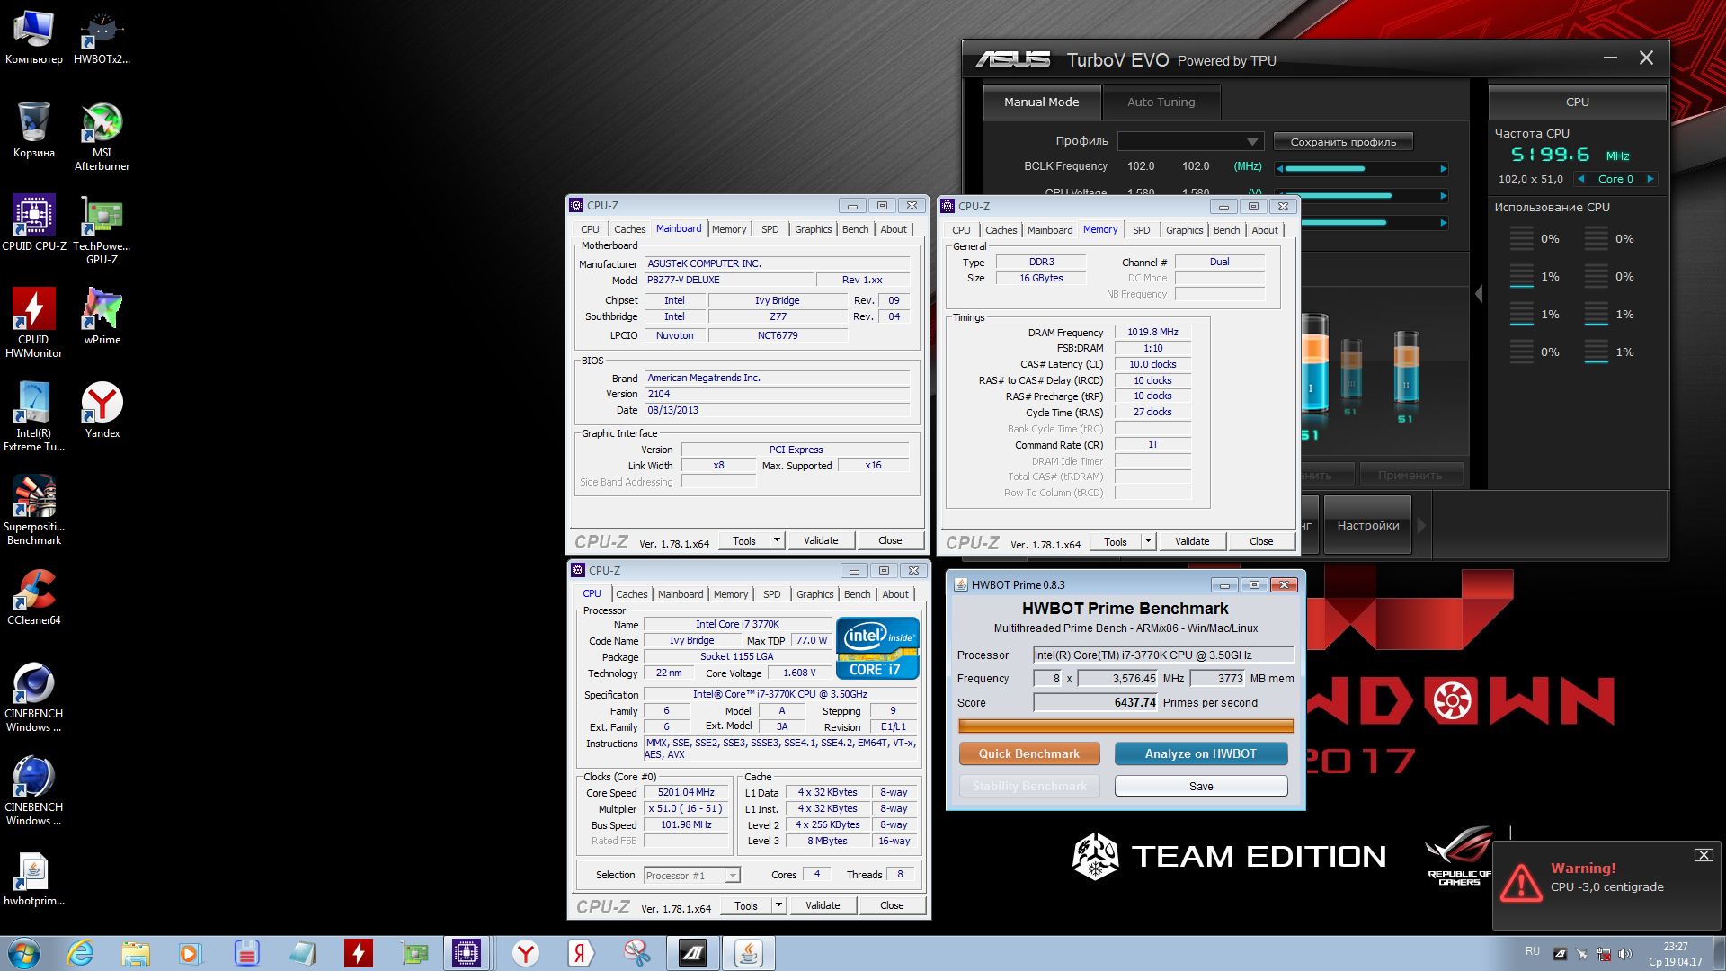This screenshot has height=971, width=1726.
Task: Open the Java coffee cup taskbar icon
Action: tap(749, 953)
